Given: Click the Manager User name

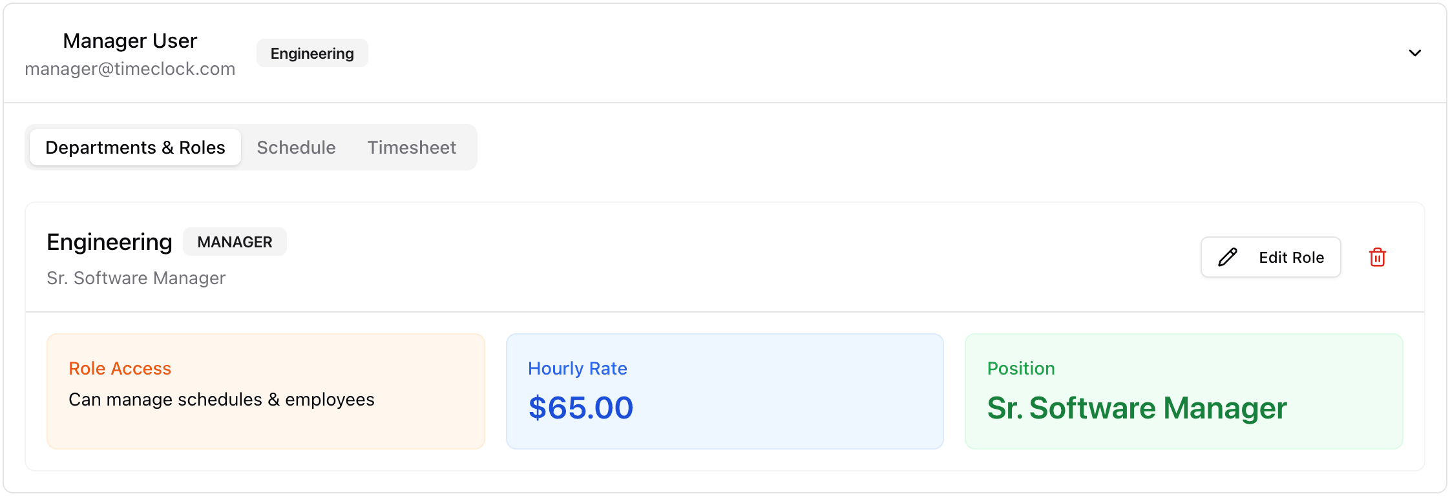Looking at the screenshot, I should click(130, 41).
